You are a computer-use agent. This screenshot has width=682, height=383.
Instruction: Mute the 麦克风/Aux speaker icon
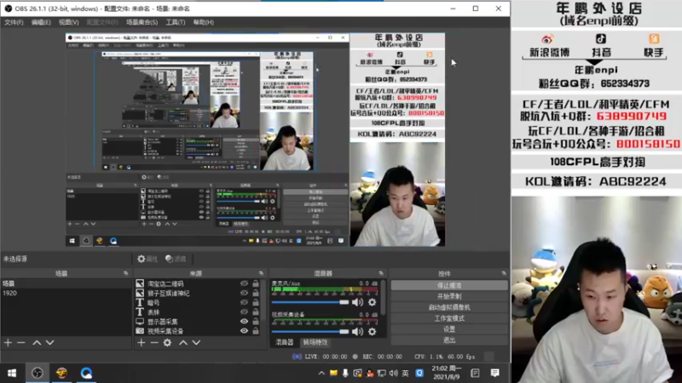(x=357, y=302)
